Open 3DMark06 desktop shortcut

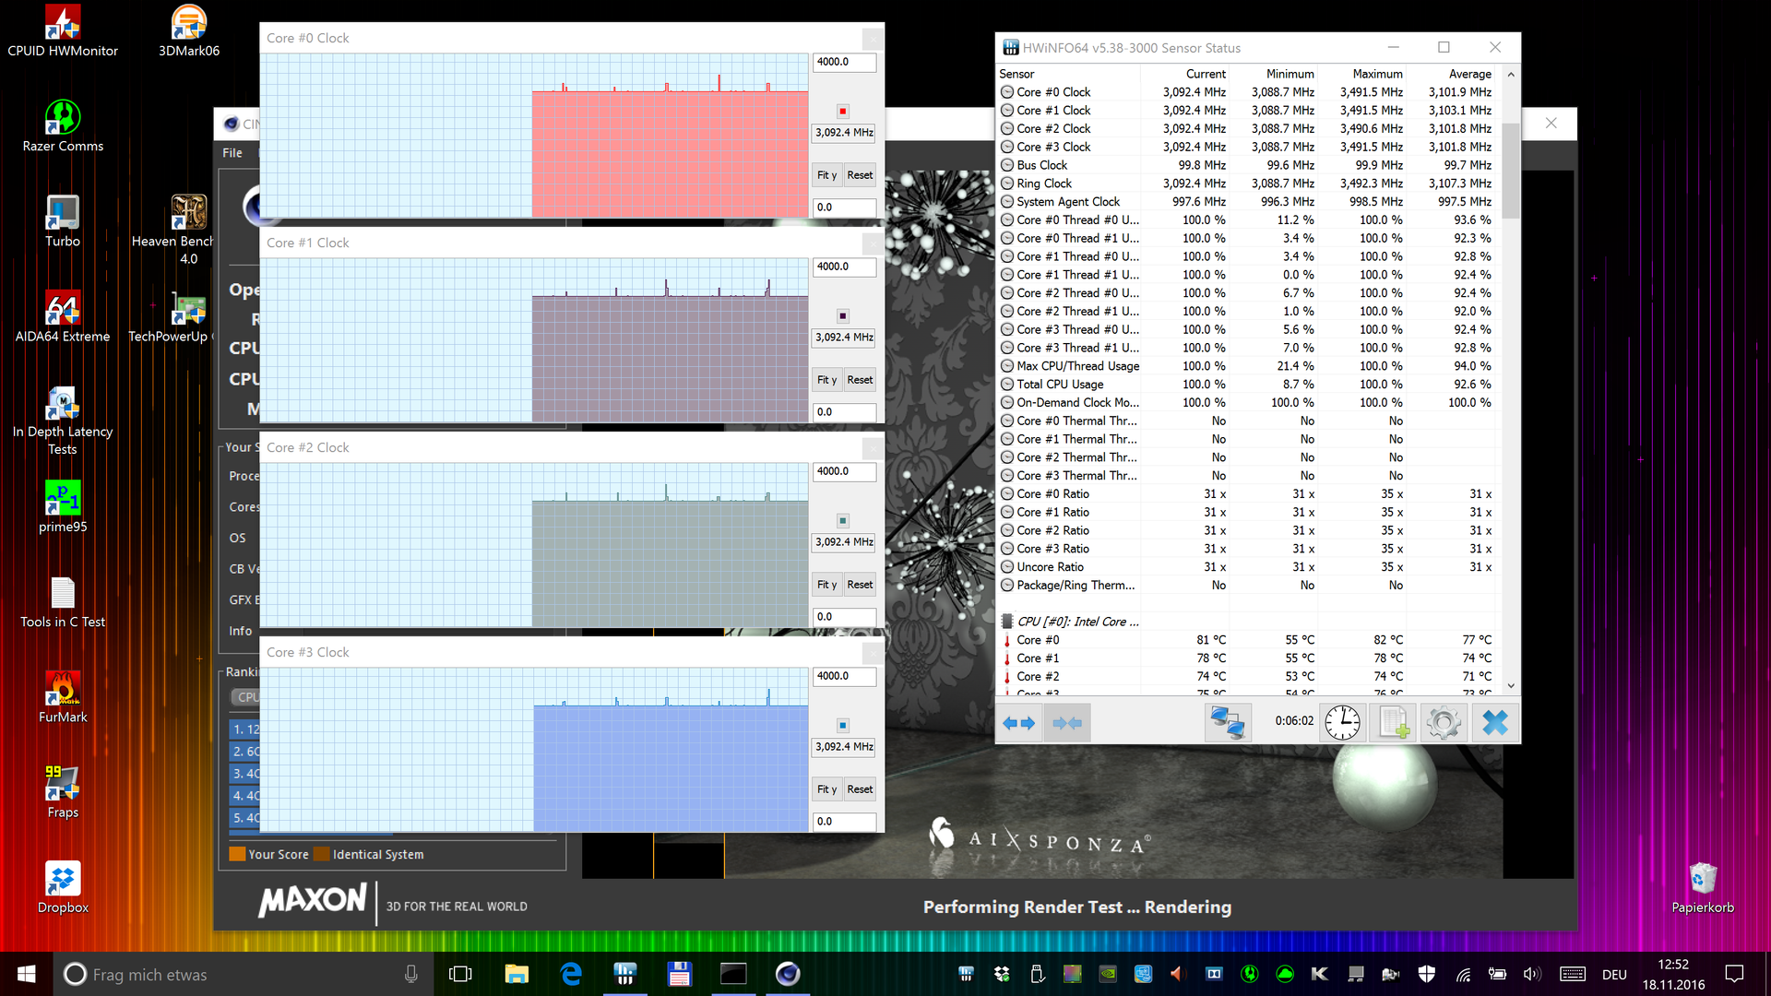188,31
